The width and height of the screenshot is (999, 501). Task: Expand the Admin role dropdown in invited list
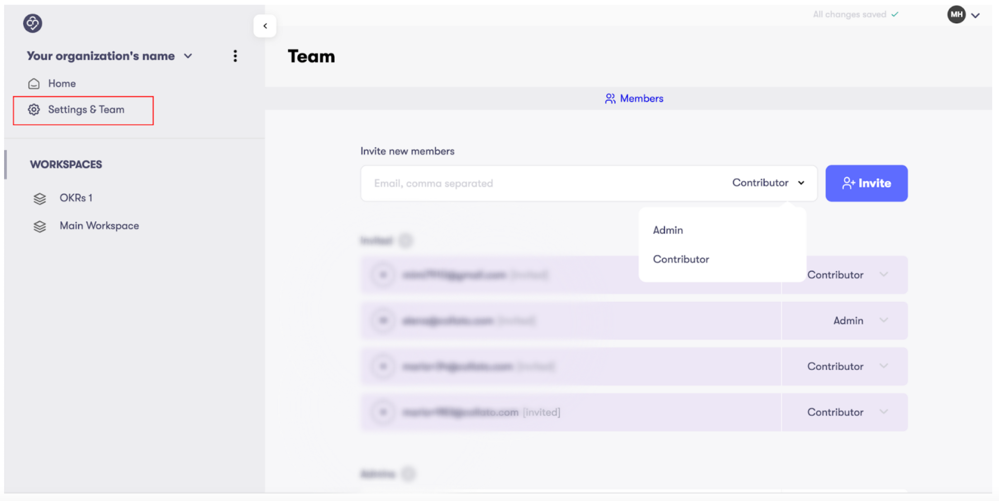coord(883,320)
